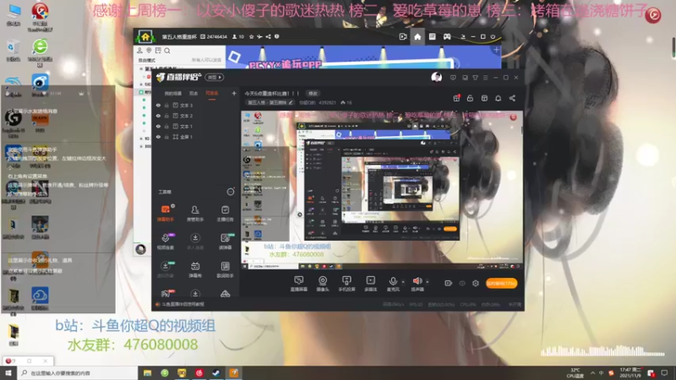
Task: Click the record video icon in bottom bar
Action: point(448,283)
